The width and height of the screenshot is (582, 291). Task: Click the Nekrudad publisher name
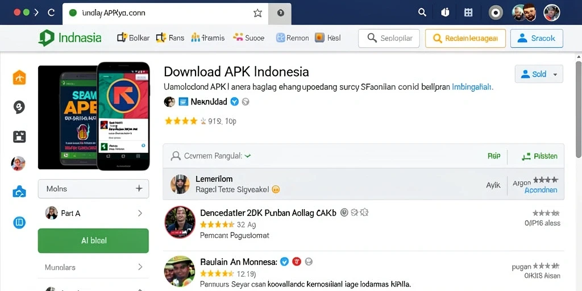pyautogui.click(x=209, y=102)
